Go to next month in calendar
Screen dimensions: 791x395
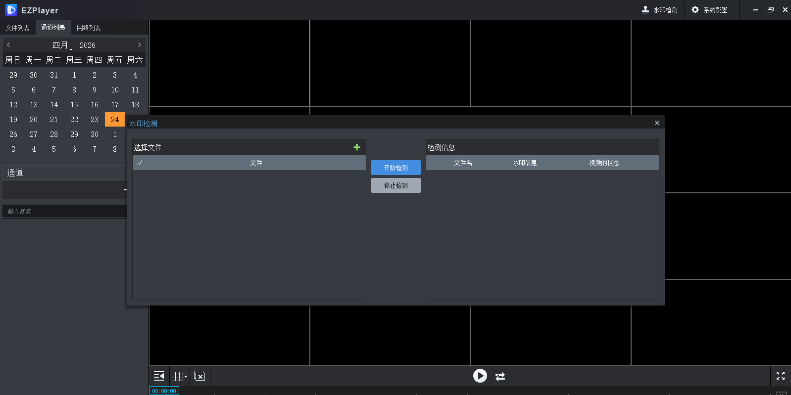140,45
